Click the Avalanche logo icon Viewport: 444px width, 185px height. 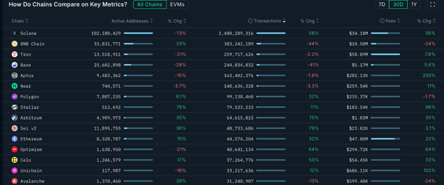[14, 181]
